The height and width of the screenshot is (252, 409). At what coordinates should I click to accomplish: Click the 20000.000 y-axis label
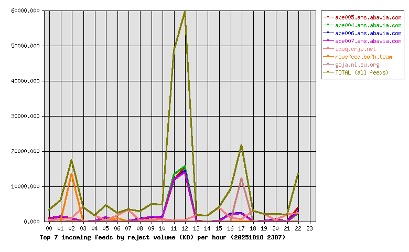(x=25, y=151)
